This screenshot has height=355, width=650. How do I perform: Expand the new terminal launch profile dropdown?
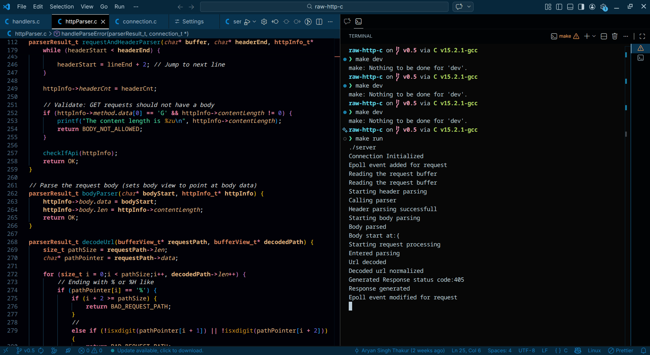pos(594,36)
